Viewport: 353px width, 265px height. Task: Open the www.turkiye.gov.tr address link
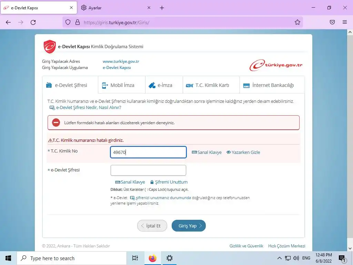(121, 61)
